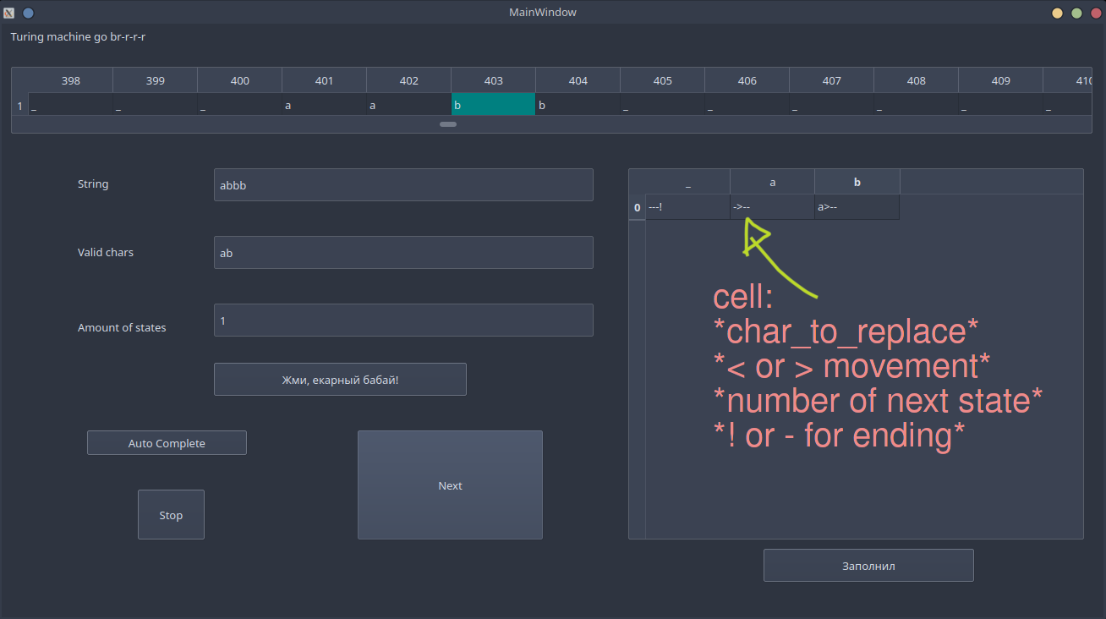Image resolution: width=1106 pixels, height=619 pixels.
Task: Click tape column header 398
Action: (x=70, y=80)
